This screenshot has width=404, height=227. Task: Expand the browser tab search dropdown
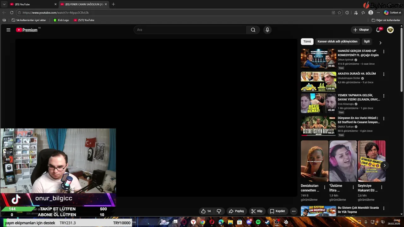(x=4, y=4)
